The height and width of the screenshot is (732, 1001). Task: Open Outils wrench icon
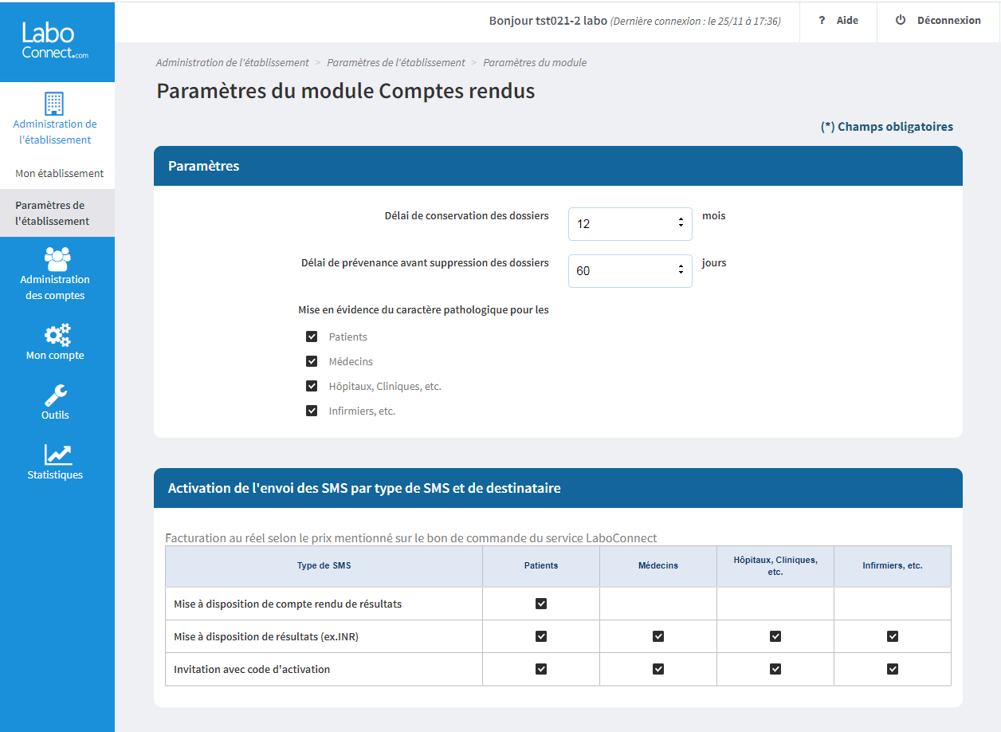click(x=55, y=396)
